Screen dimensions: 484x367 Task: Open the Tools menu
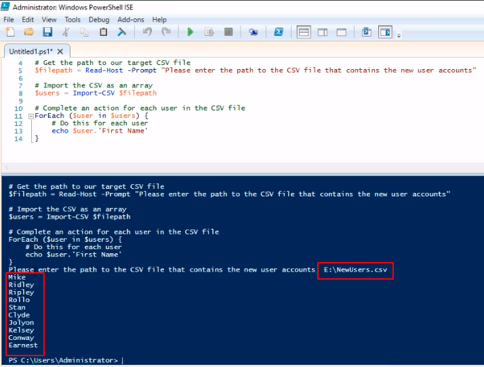(x=73, y=20)
